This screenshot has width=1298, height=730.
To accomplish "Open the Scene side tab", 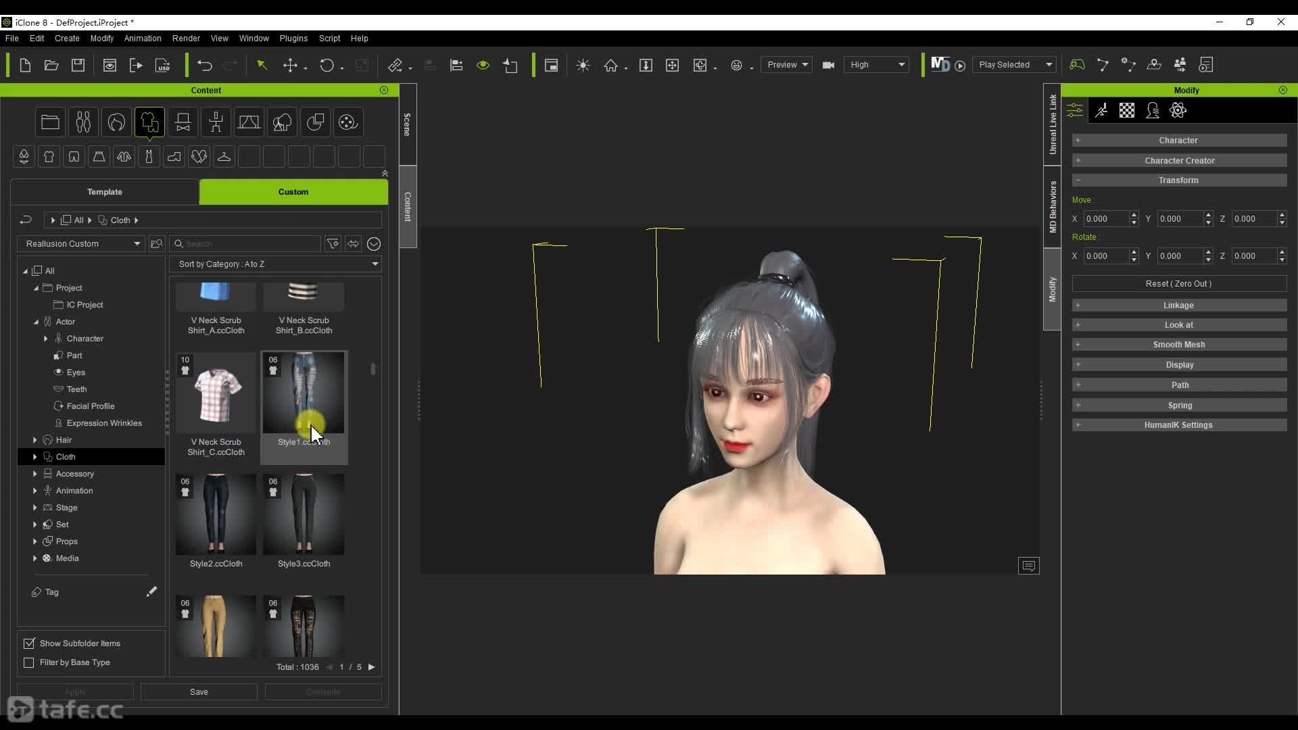I will [x=408, y=124].
